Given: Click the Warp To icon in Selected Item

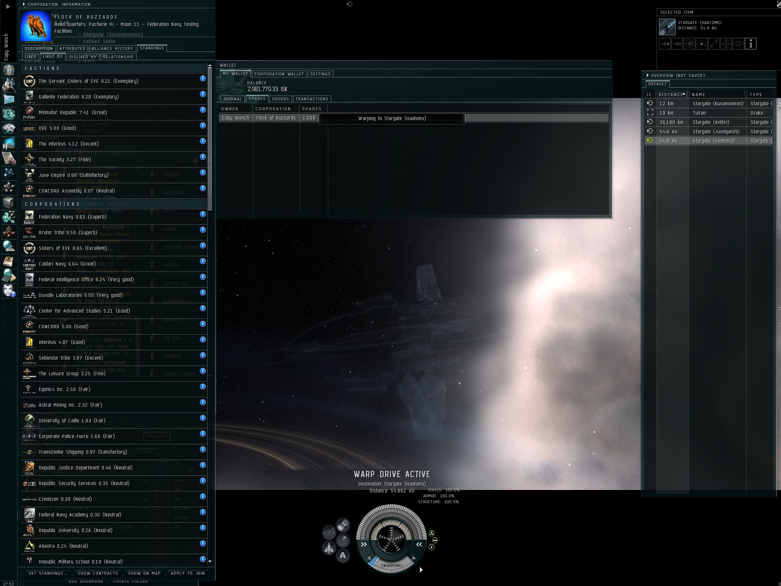Looking at the screenshot, I should [677, 44].
